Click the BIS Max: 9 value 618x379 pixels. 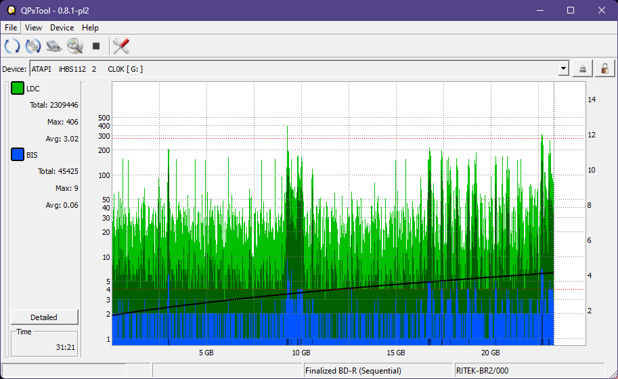coord(66,188)
